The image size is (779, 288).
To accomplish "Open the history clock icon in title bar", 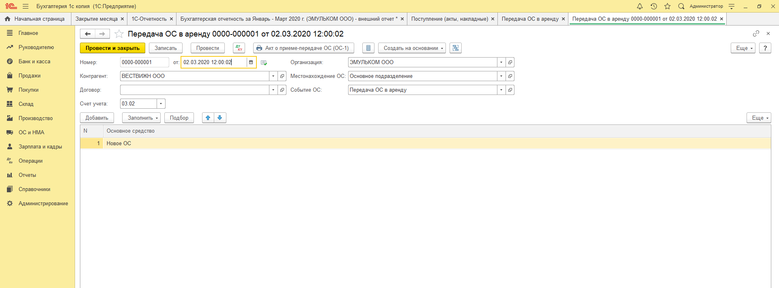I will [654, 6].
